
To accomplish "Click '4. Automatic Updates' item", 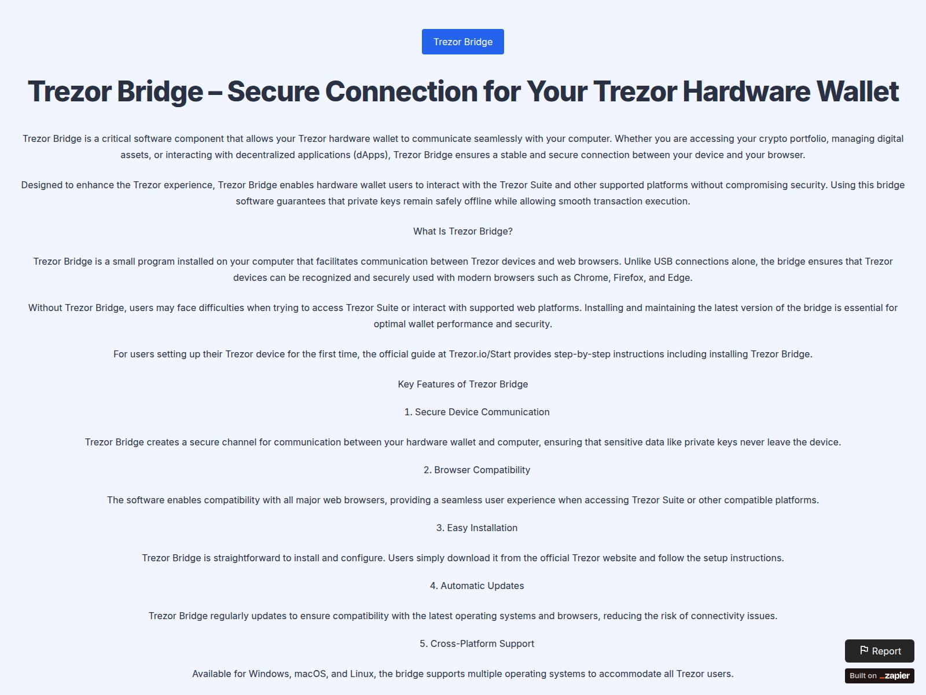I will [476, 586].
